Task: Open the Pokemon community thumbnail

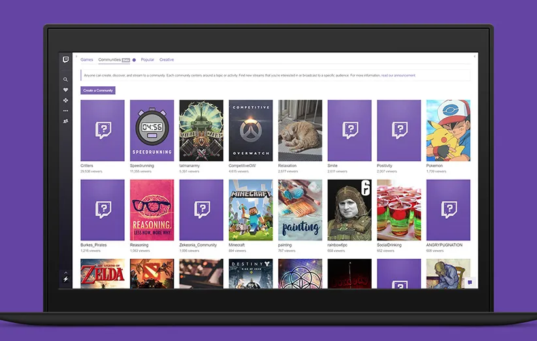Action: (x=448, y=130)
